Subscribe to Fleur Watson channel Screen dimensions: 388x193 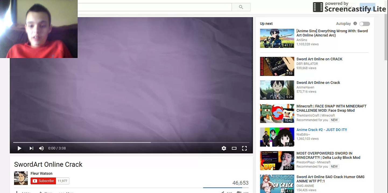click(43, 181)
